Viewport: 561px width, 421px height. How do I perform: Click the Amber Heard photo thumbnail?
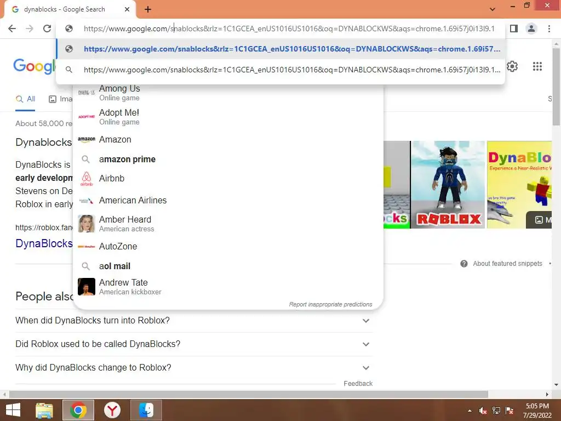click(87, 224)
